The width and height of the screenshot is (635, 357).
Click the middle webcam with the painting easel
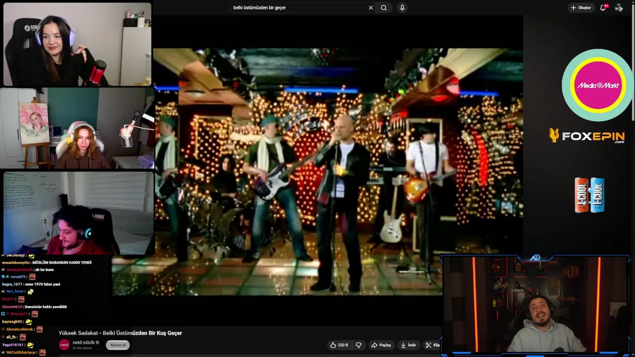(x=77, y=128)
